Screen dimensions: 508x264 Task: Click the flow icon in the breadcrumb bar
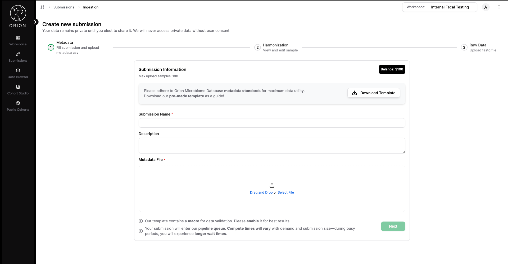click(x=42, y=7)
